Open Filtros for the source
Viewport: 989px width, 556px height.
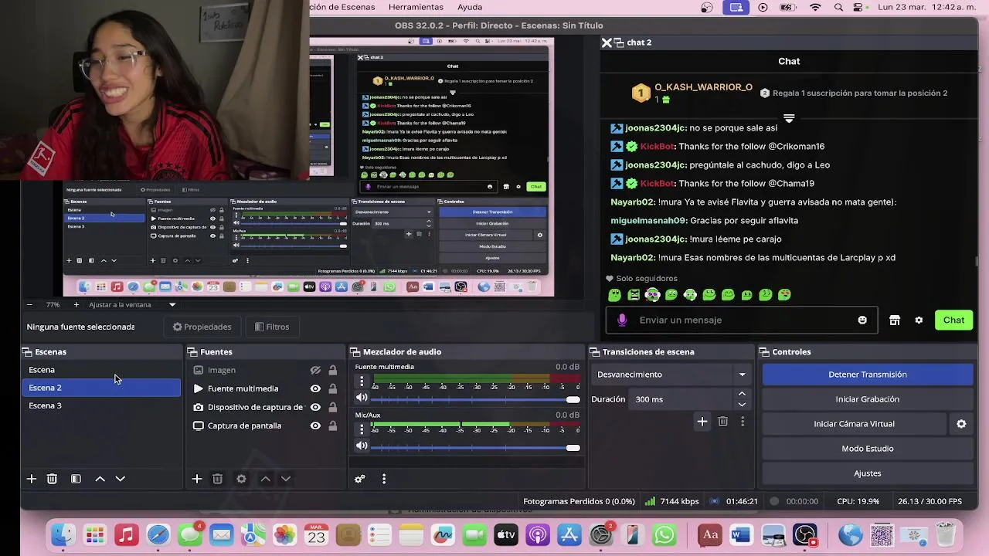point(272,327)
